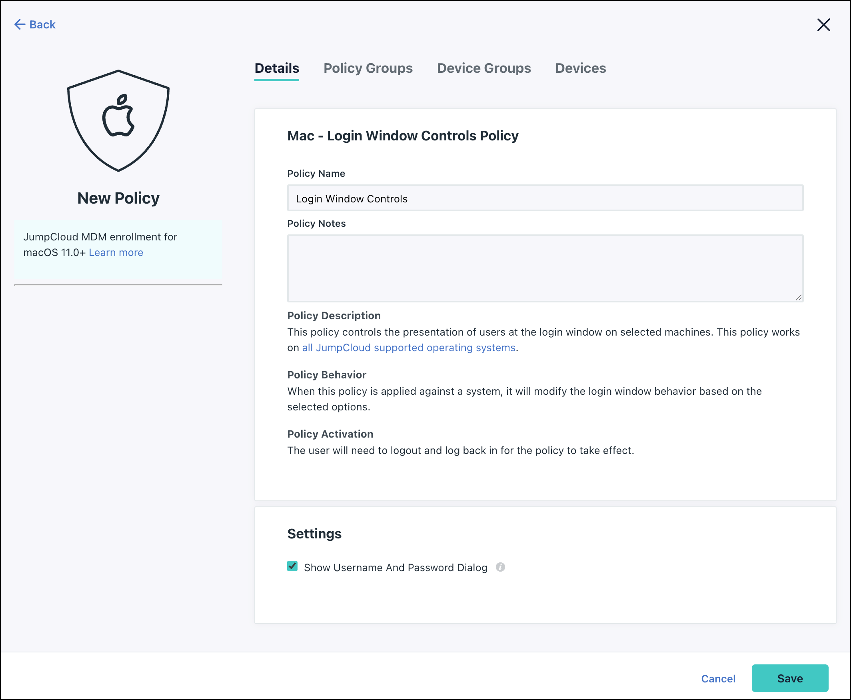Close the New Policy panel with X
Image resolution: width=851 pixels, height=700 pixels.
coord(823,25)
